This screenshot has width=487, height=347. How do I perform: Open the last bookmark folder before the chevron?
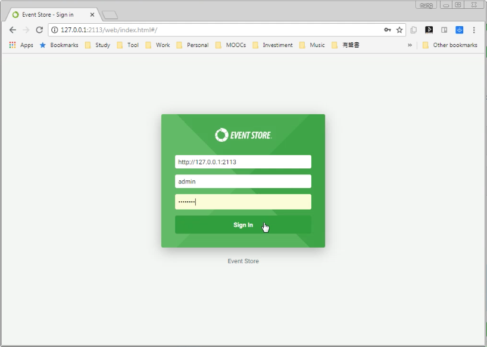(x=345, y=45)
